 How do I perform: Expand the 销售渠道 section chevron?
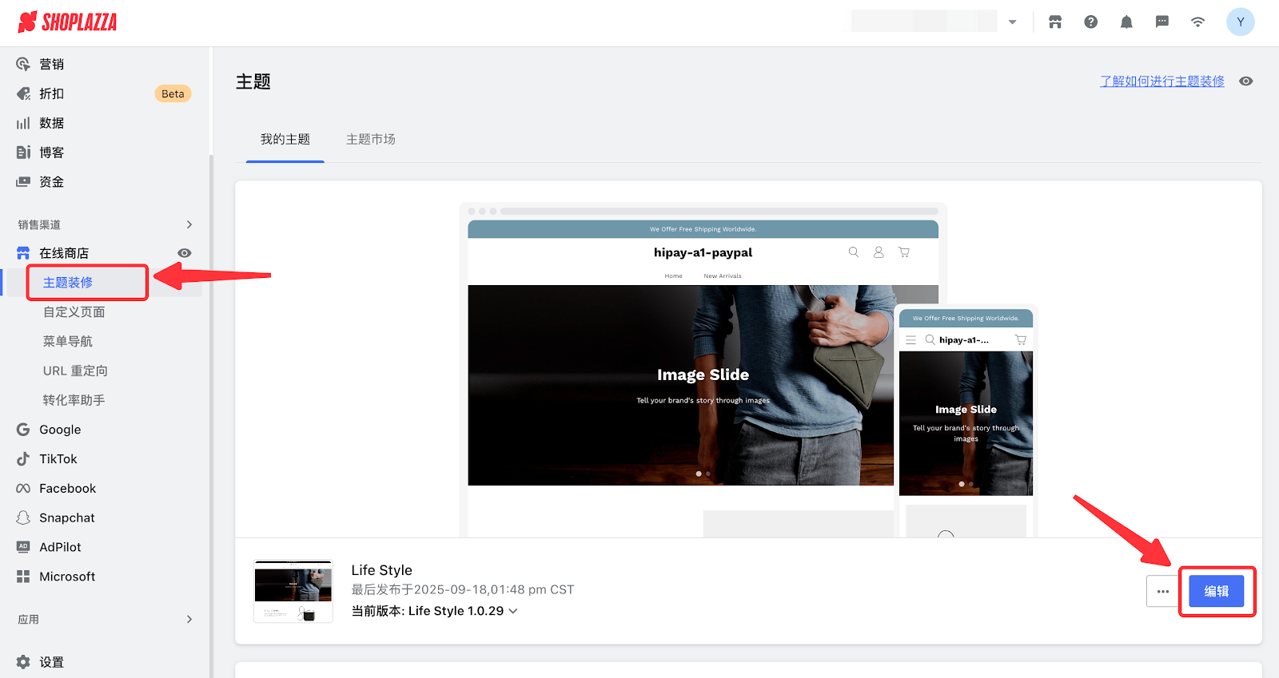pos(189,224)
